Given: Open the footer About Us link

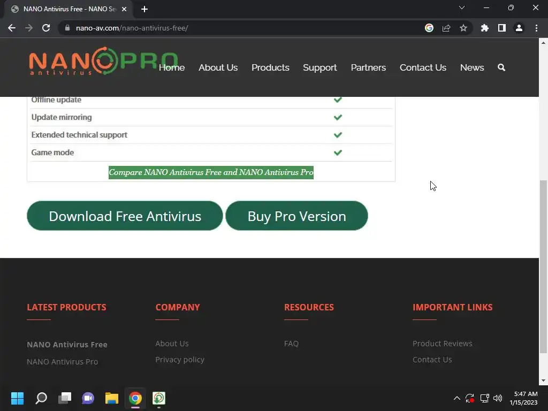Looking at the screenshot, I should pyautogui.click(x=172, y=344).
